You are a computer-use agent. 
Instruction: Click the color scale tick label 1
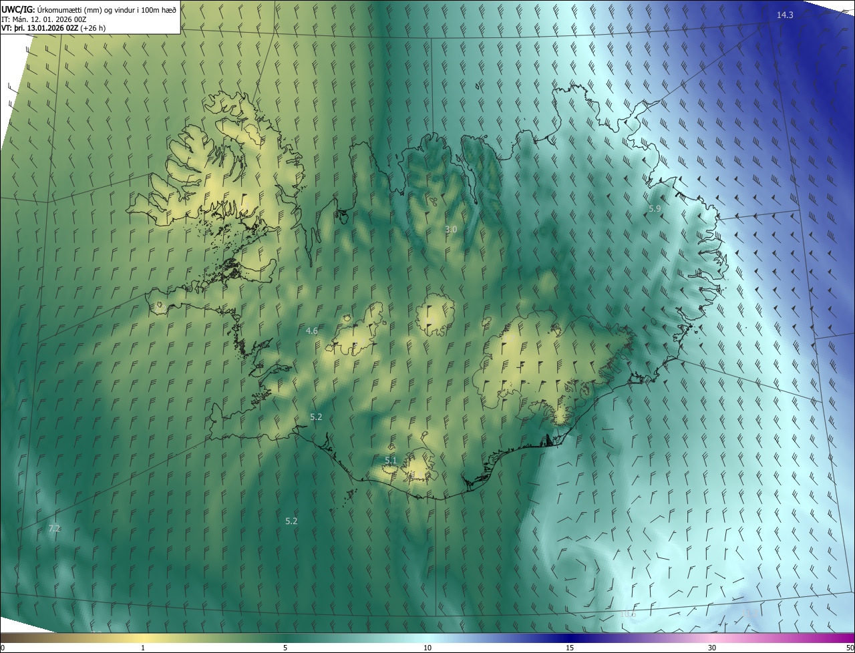pos(143,648)
